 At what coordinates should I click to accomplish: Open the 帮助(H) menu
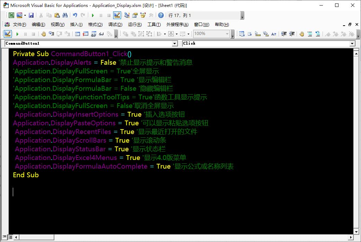222,24
